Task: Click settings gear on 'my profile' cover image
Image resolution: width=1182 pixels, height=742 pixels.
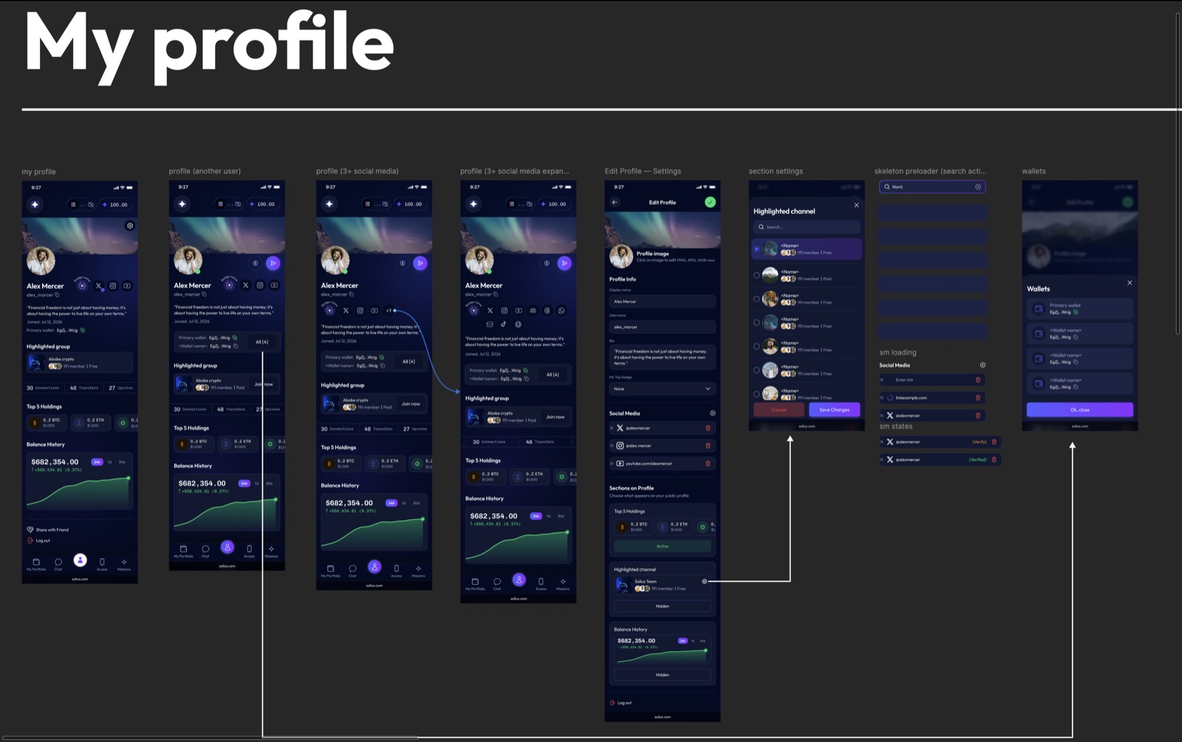Action: click(130, 226)
